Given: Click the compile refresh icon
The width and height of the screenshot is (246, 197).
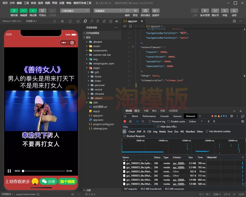Looking at the screenshot, I should pos(127,10).
